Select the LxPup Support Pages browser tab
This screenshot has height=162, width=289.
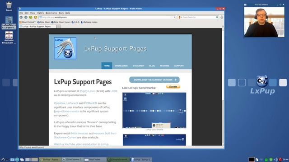[37, 27]
